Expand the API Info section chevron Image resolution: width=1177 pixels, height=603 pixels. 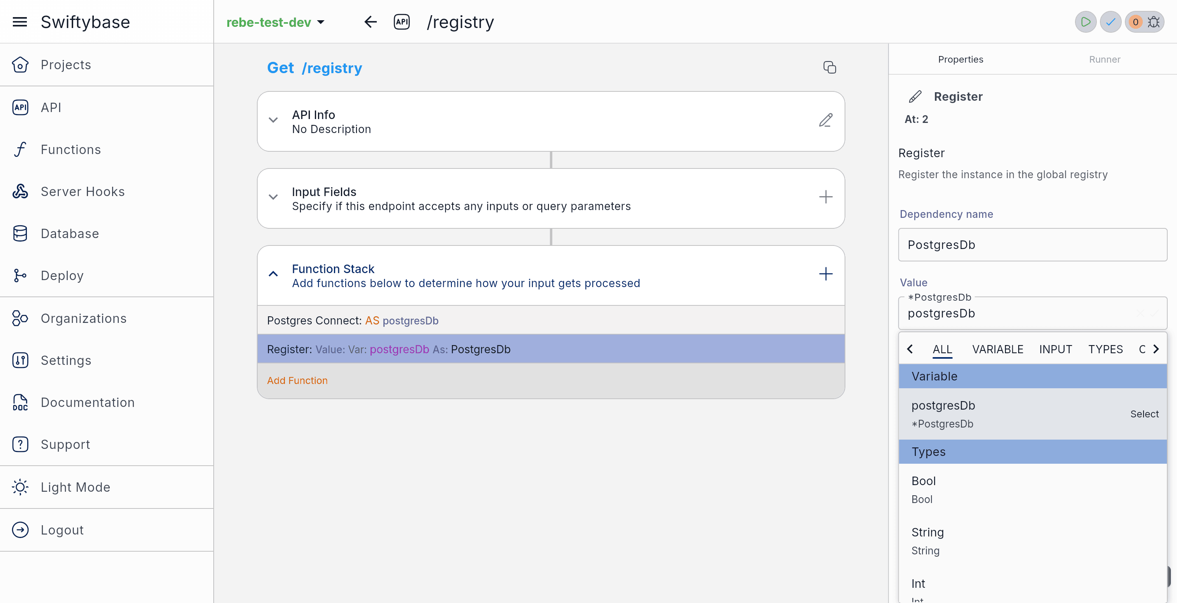pos(273,121)
